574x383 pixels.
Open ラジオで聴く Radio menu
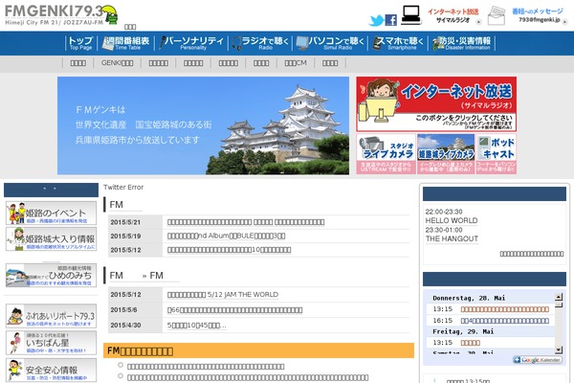click(260, 43)
